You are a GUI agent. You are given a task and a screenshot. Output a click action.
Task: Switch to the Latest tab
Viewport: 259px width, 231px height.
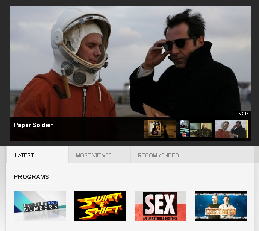click(x=38, y=155)
